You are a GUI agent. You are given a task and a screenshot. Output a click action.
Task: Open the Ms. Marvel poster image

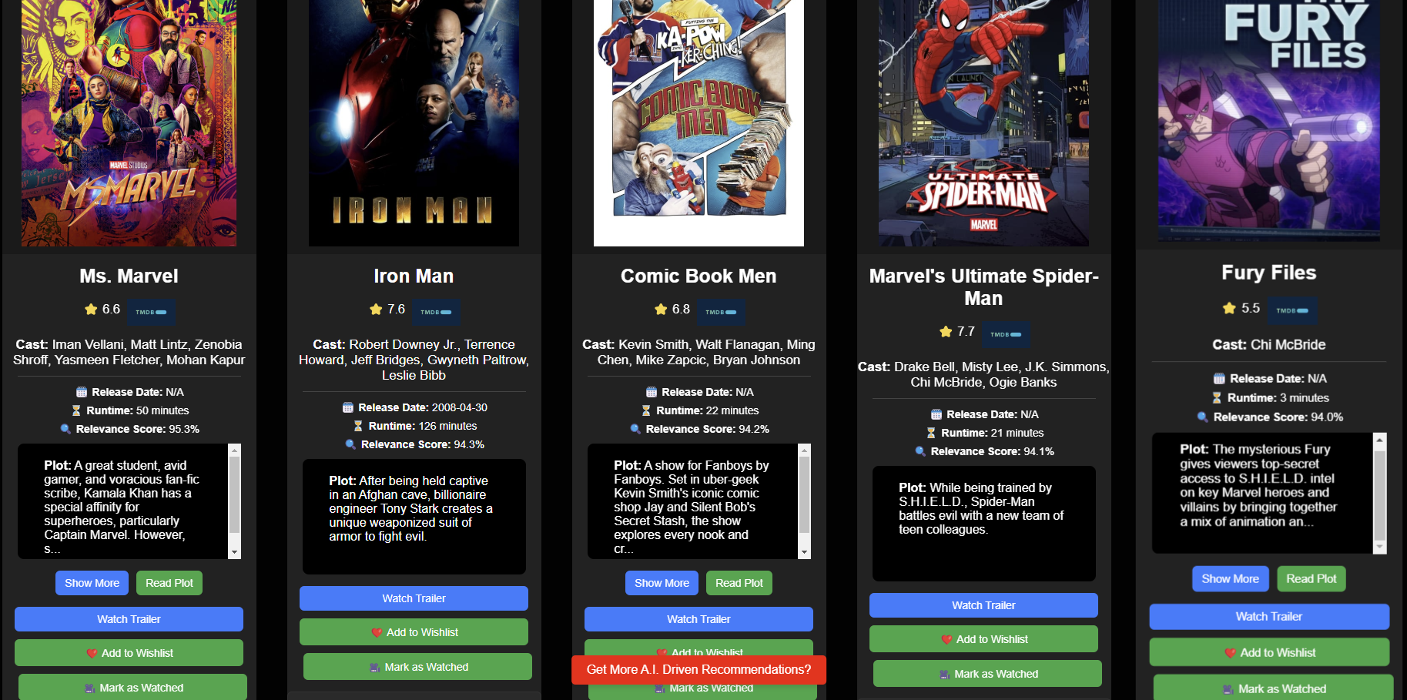coord(129,123)
